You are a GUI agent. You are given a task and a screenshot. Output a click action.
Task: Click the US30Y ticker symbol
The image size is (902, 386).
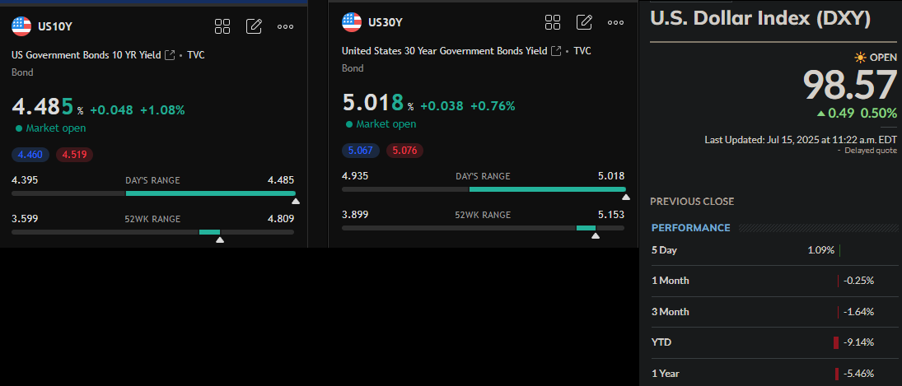pos(386,22)
